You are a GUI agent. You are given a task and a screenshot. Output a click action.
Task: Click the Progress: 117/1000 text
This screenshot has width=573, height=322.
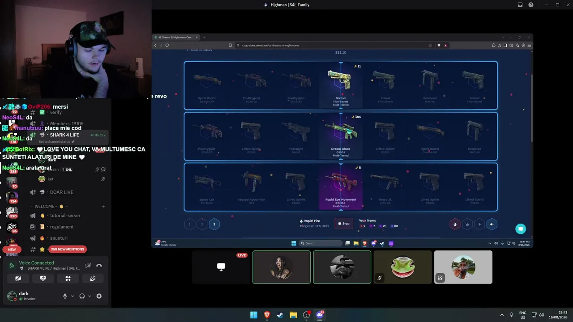(x=314, y=226)
